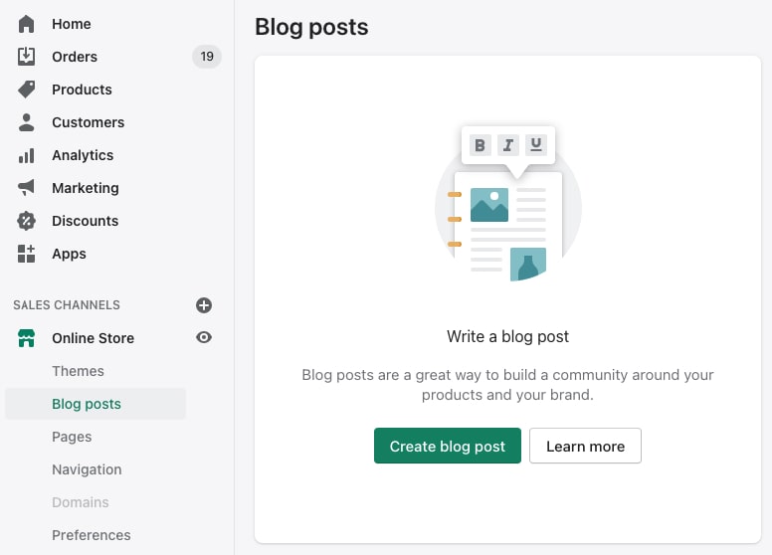Open Online Store Preferences
Image resolution: width=772 pixels, height=555 pixels.
point(92,535)
